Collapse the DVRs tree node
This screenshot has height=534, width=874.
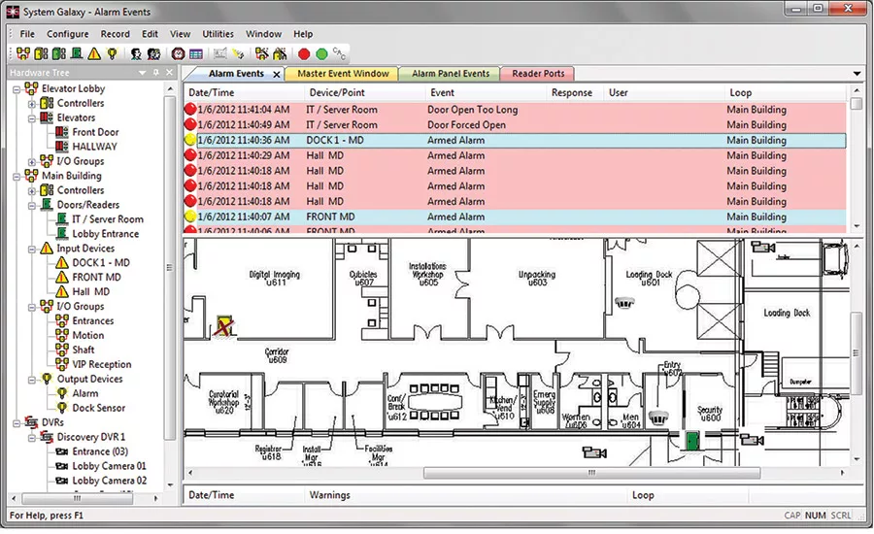[17, 423]
